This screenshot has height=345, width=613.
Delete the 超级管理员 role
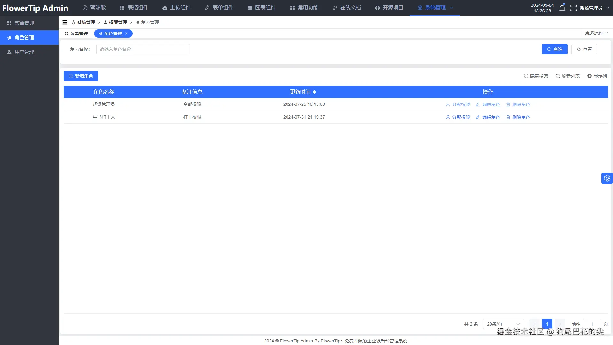(x=518, y=104)
